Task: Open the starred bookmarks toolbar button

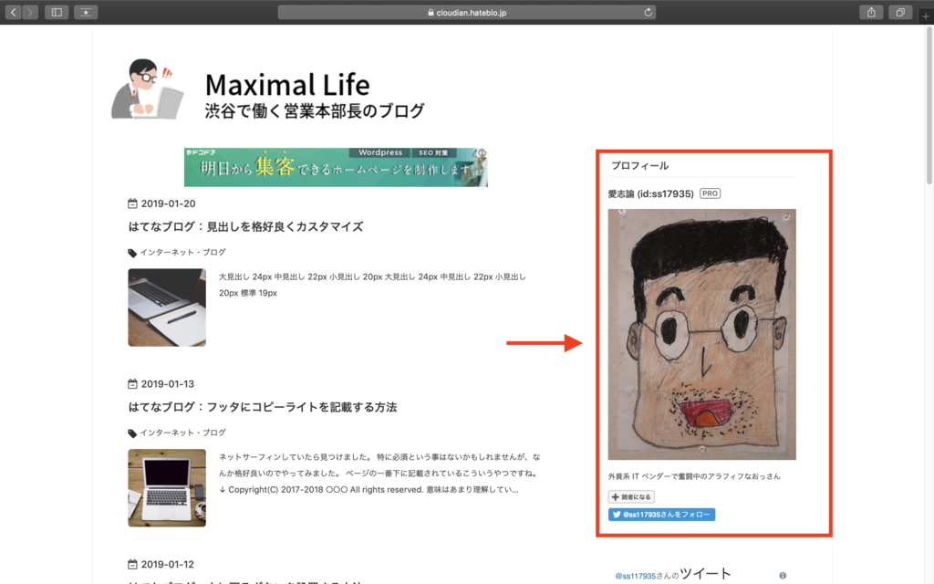Action: pos(86,12)
